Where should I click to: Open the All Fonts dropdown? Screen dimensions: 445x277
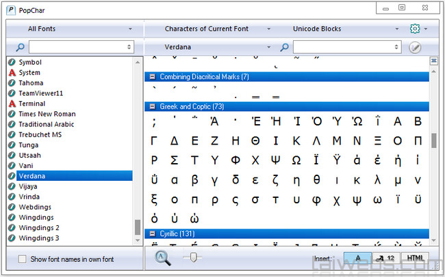point(74,29)
